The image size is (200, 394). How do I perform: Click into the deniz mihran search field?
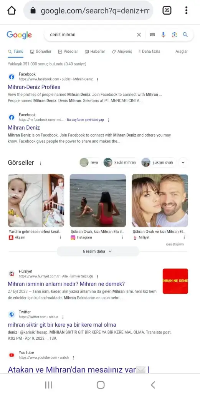point(90,35)
